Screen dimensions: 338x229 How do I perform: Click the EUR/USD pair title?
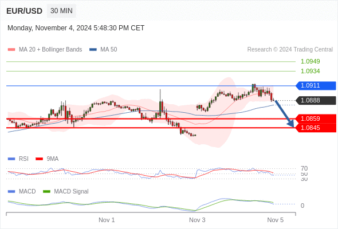[x=25, y=11]
